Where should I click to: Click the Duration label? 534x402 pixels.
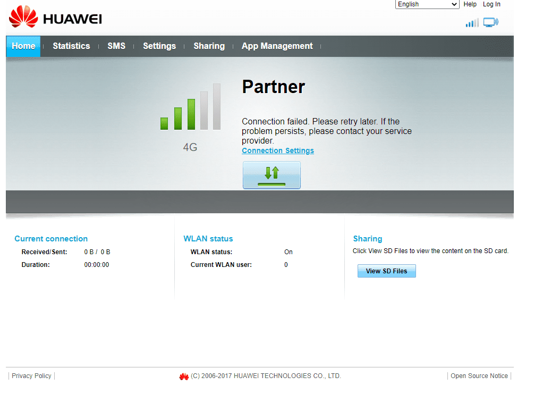[36, 265]
